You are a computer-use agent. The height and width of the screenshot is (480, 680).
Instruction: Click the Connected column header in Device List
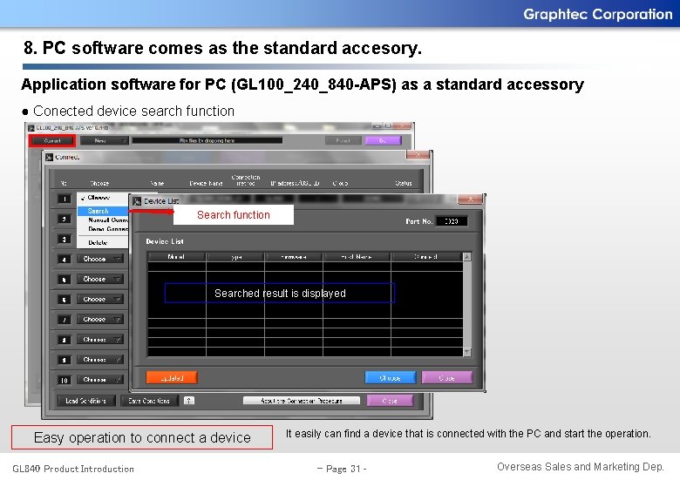pyautogui.click(x=426, y=257)
